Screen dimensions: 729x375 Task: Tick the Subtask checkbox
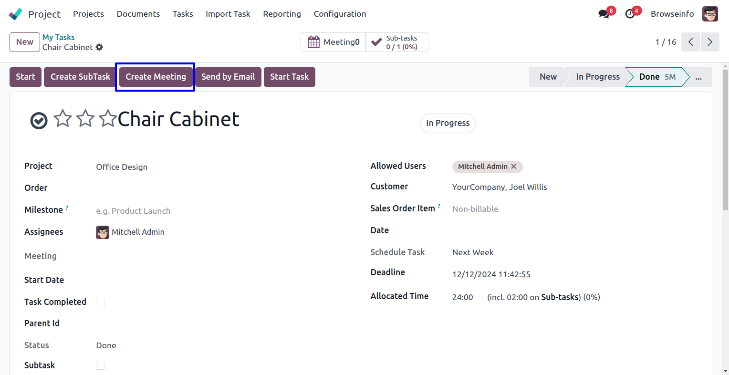click(x=100, y=365)
